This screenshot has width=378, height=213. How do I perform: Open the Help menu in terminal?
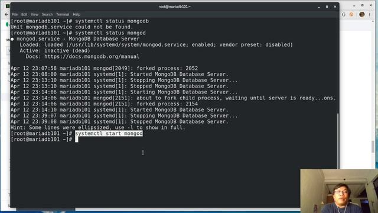76,14
